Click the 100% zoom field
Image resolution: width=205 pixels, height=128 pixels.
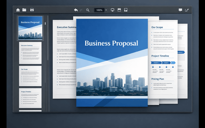pyautogui.click(x=99, y=10)
